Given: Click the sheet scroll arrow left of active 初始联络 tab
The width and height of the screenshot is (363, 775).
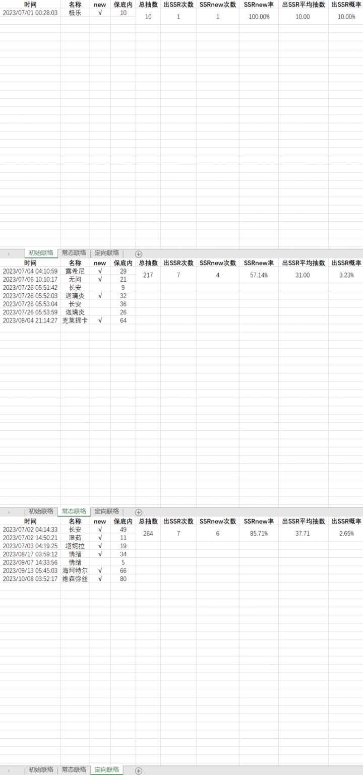Looking at the screenshot, I should coord(9,253).
